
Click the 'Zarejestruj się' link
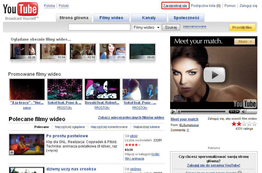coord(175,6)
